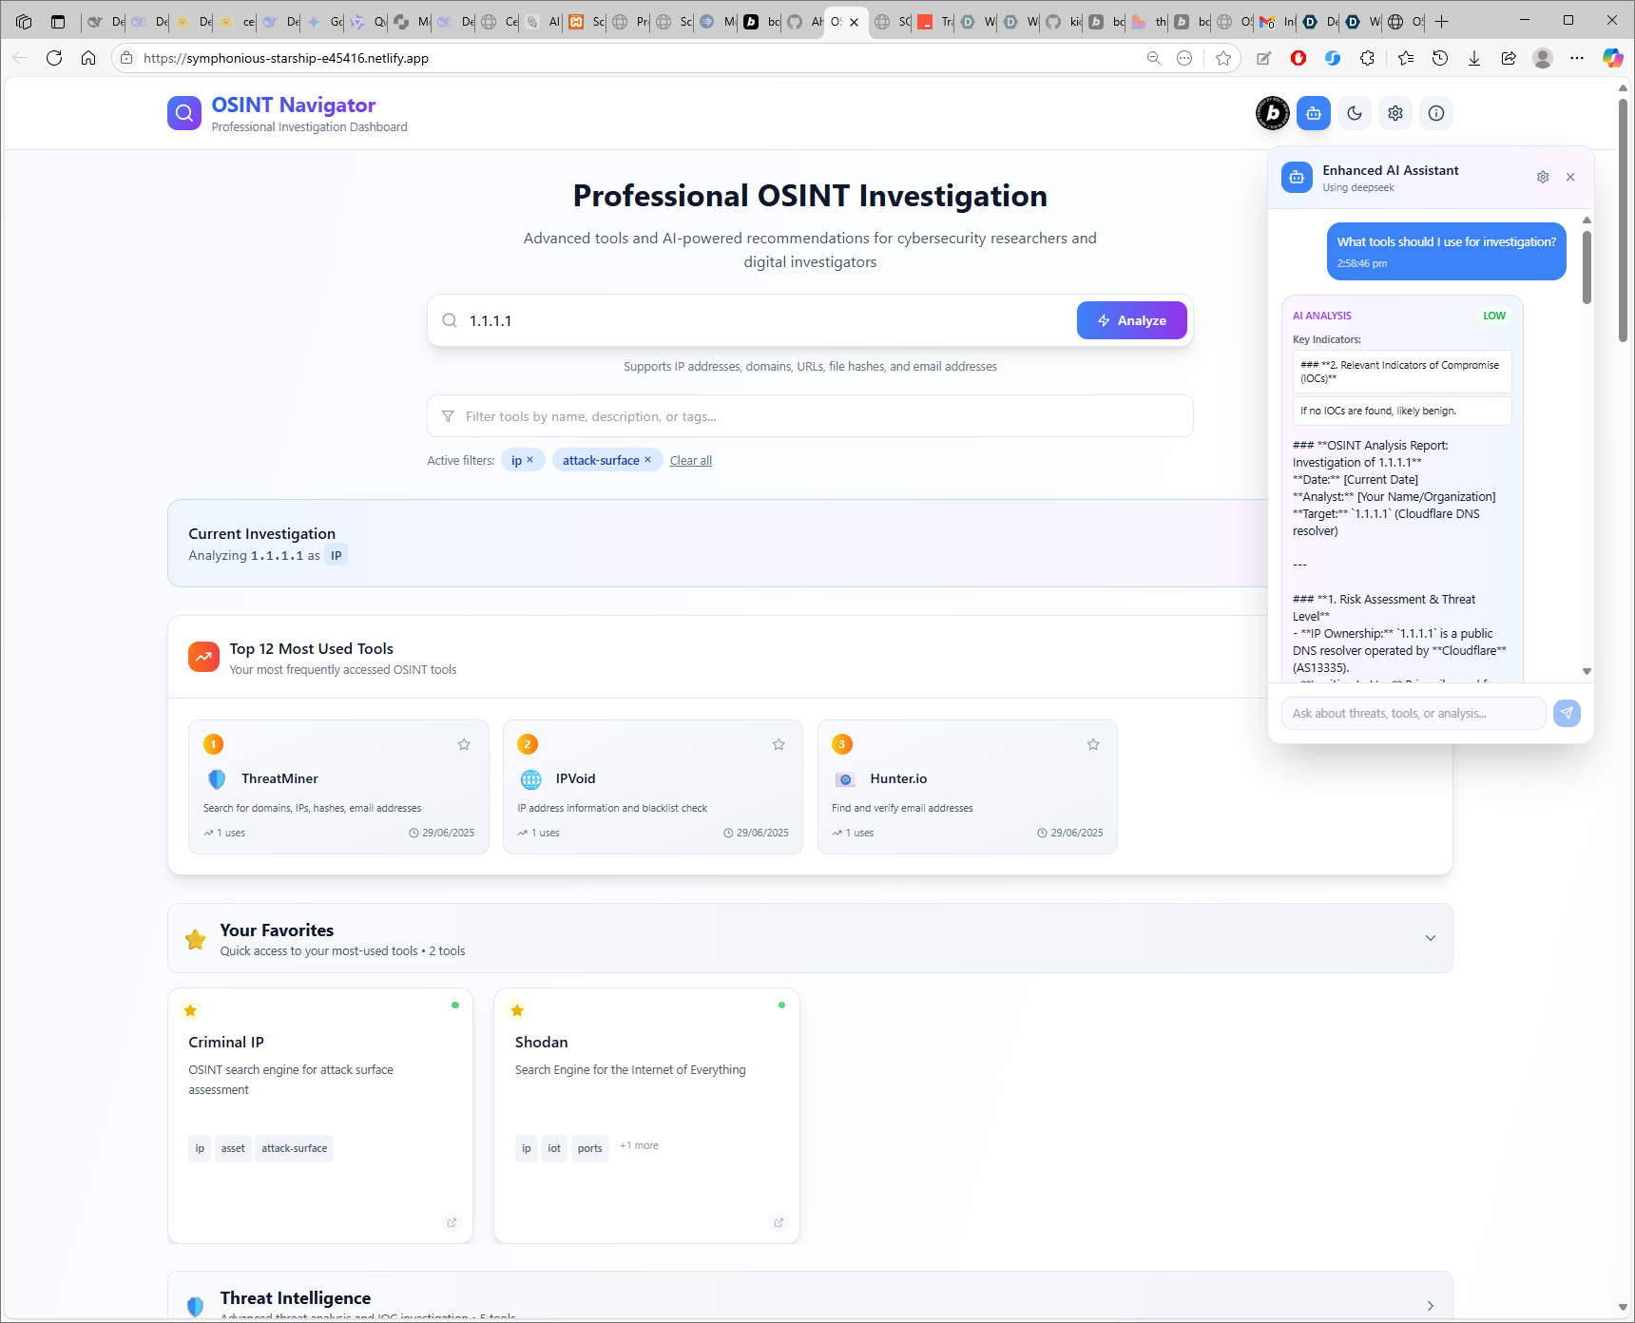This screenshot has height=1323, width=1635.
Task: Click the Top 12 Most Used trending icon
Action: [x=203, y=657]
